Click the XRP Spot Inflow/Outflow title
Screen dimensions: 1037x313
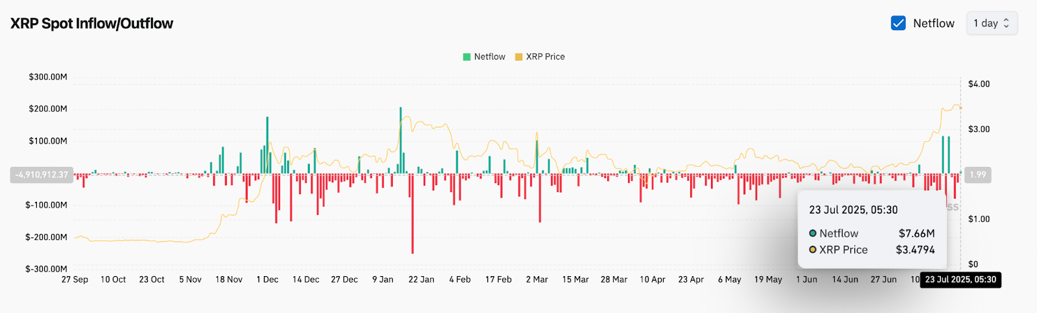92,23
